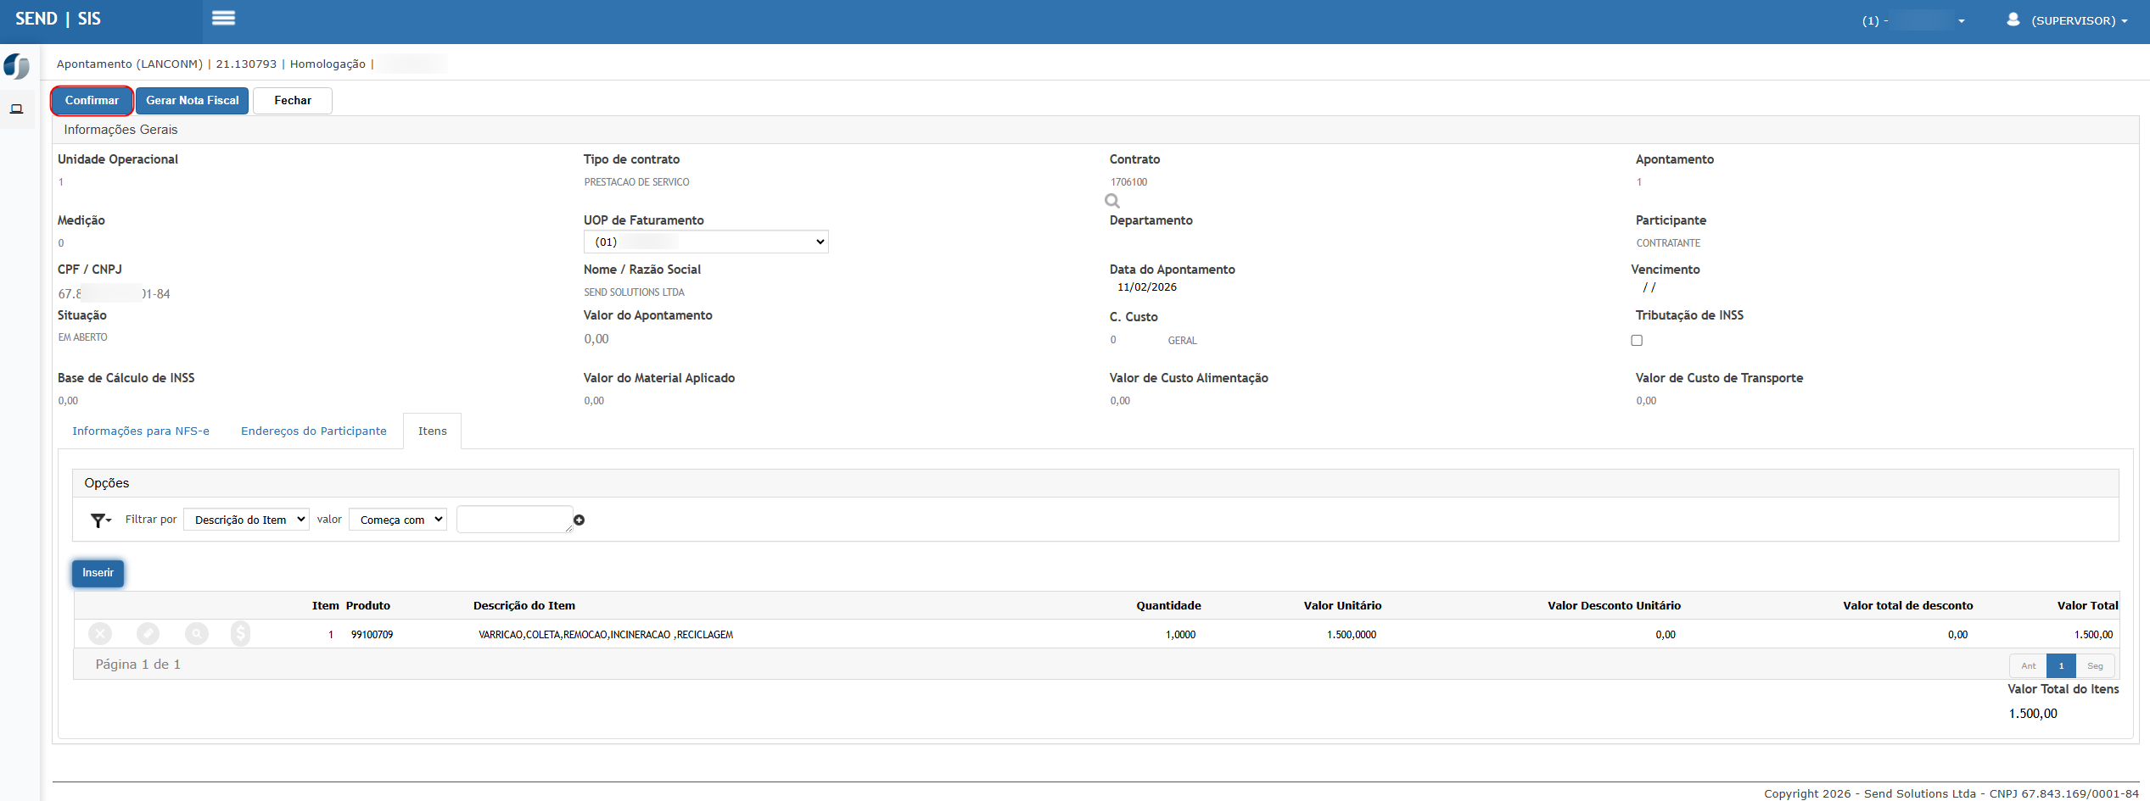This screenshot has width=2150, height=801.
Task: Open the hamburger menu in header
Action: click(x=223, y=19)
